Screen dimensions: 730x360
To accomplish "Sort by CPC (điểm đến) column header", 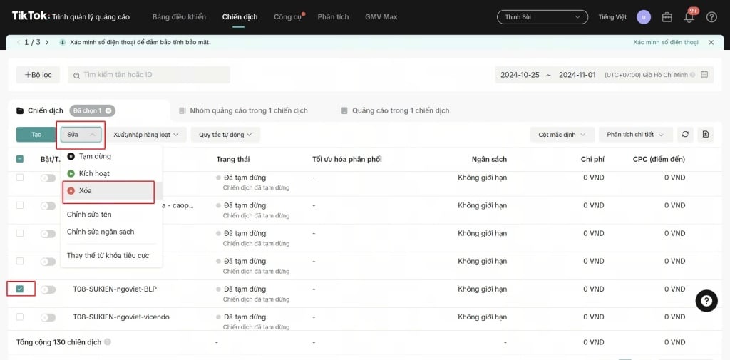I will pyautogui.click(x=659, y=159).
